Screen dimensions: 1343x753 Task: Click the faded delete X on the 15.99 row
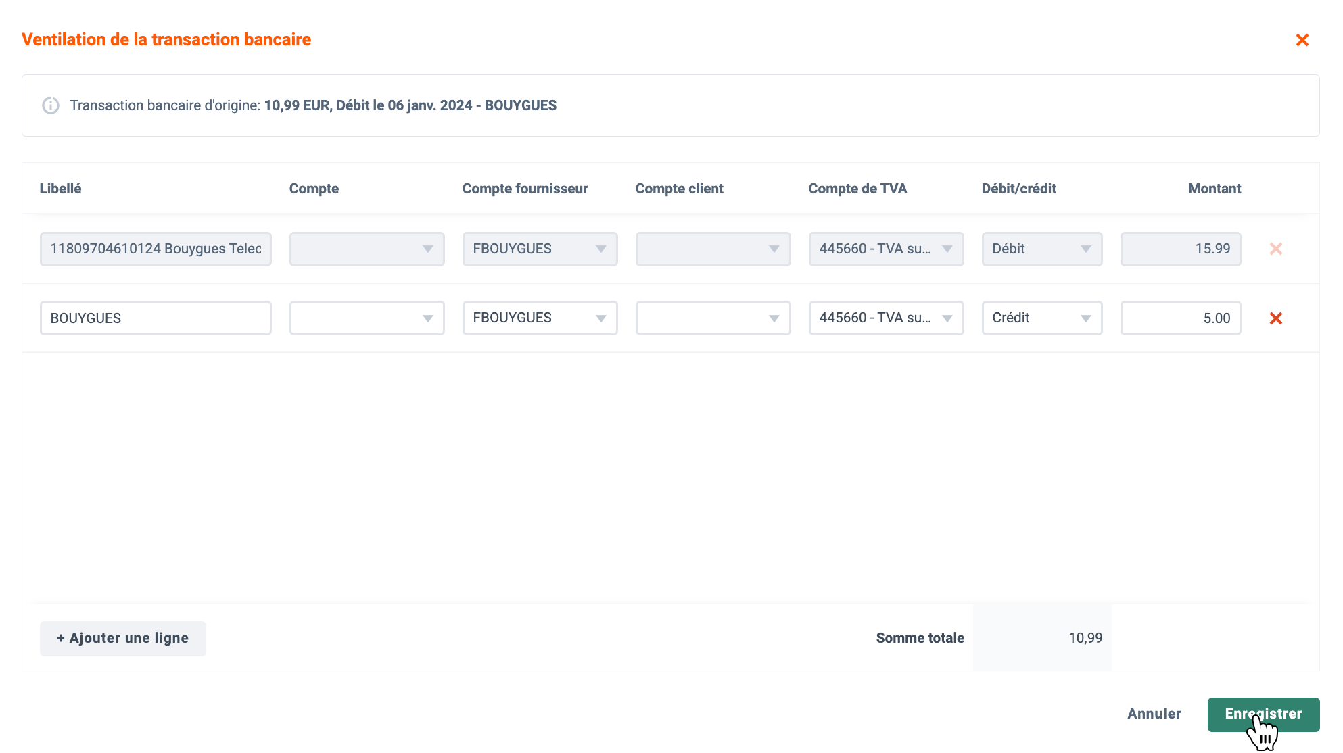coord(1276,249)
